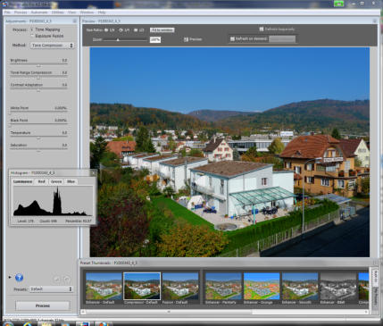Open the View menu

click(71, 13)
